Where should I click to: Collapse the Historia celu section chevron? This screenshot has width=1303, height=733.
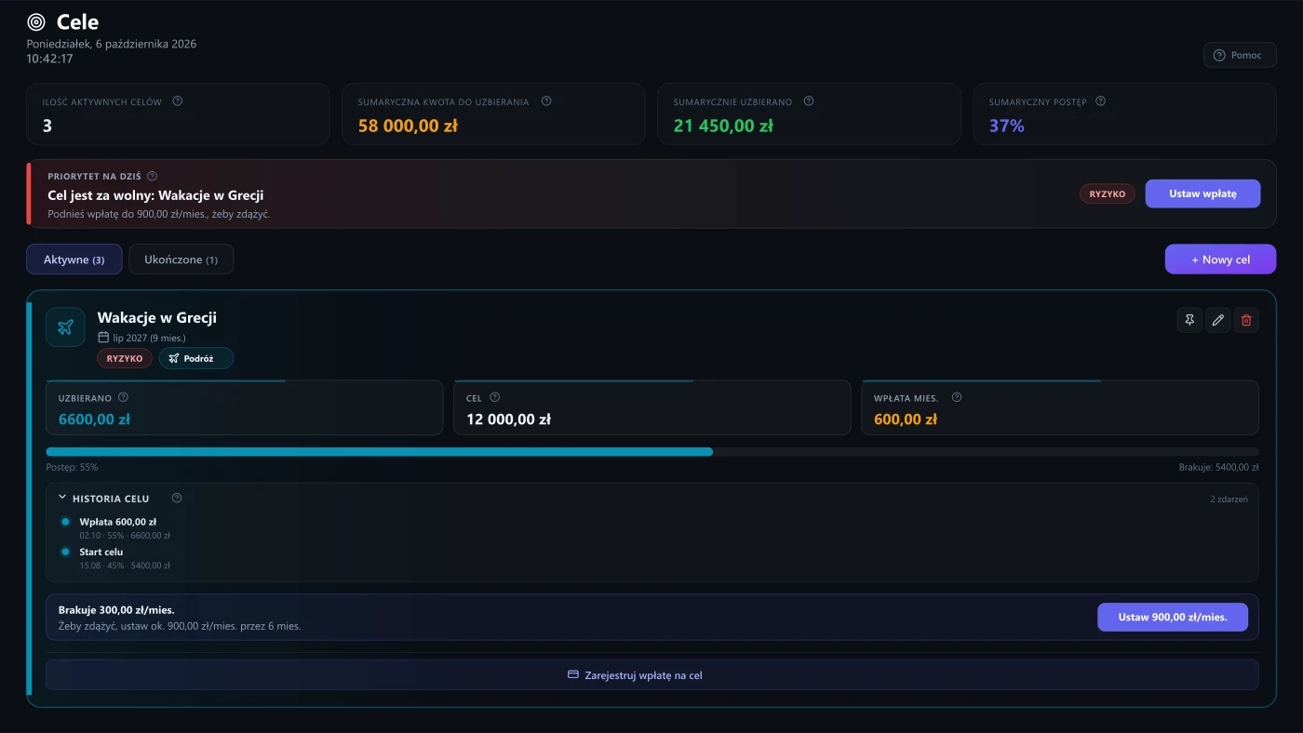(x=62, y=498)
